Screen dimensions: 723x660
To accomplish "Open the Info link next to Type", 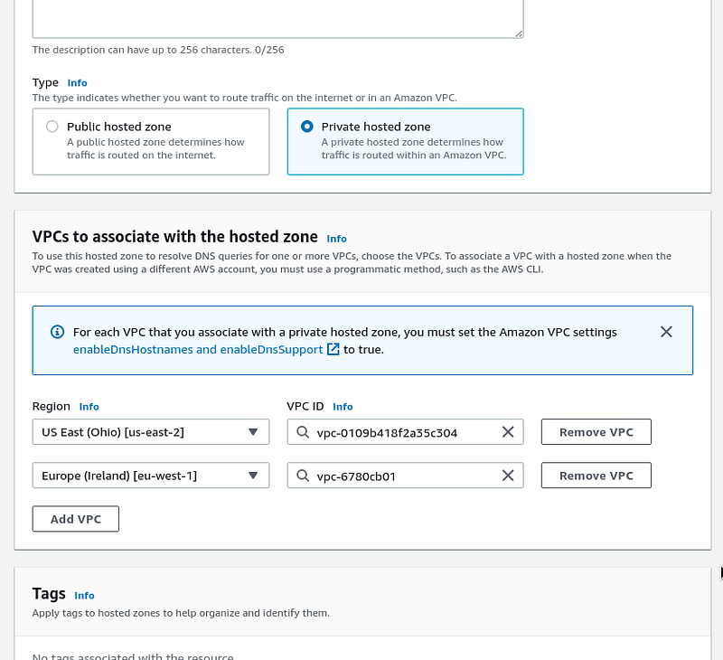I will [77, 83].
